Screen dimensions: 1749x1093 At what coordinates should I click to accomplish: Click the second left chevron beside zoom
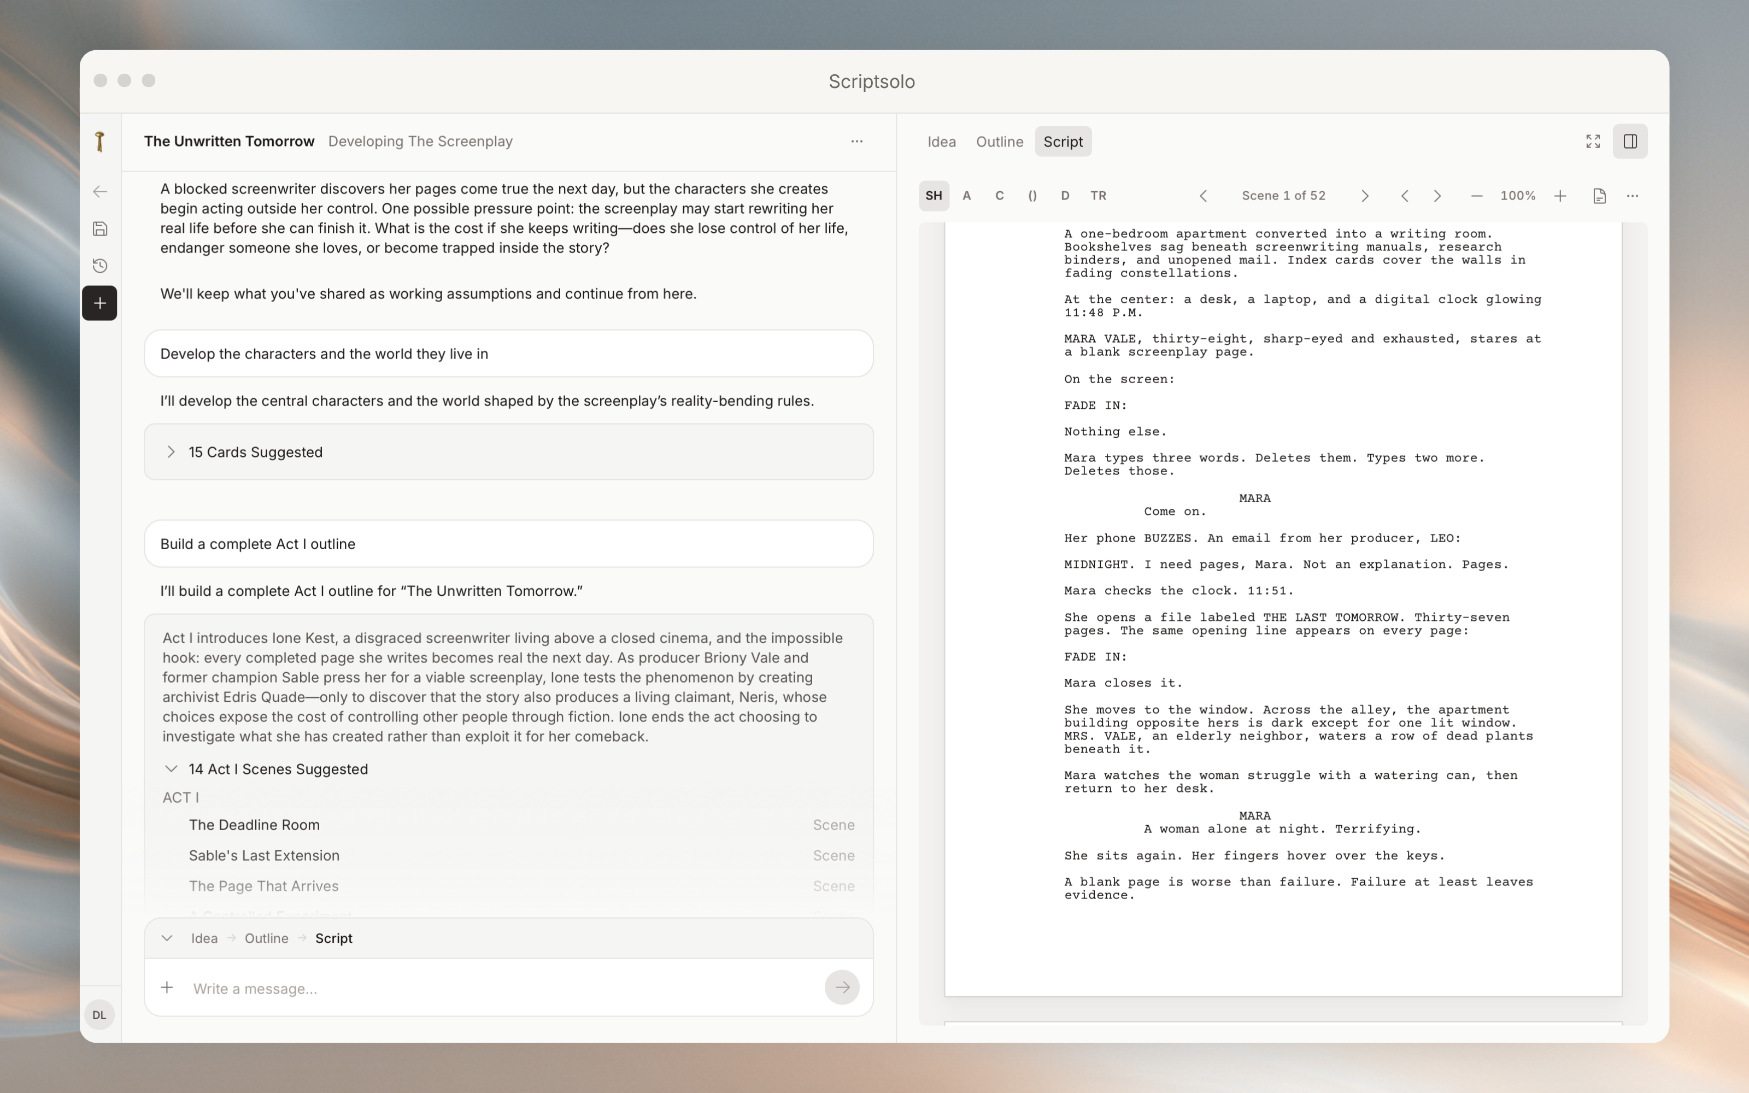[1404, 196]
